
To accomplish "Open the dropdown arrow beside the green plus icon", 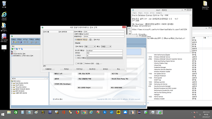I will click(14, 49).
